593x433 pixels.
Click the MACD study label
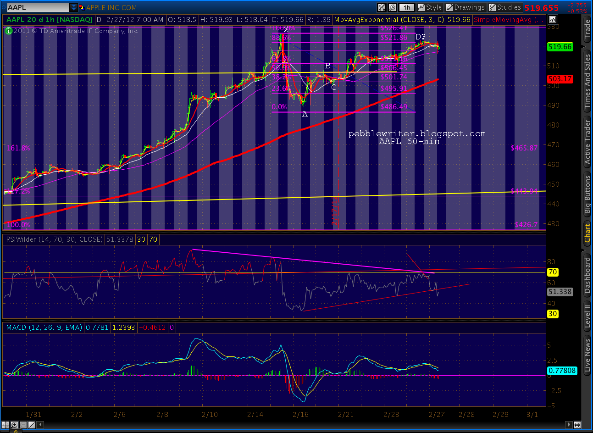click(x=44, y=328)
